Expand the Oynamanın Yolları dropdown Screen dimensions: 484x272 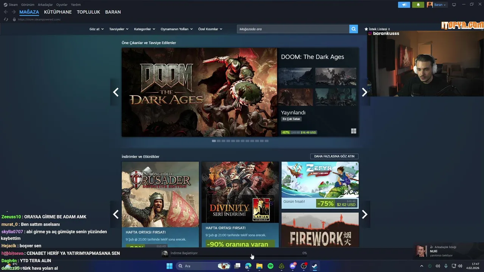(x=177, y=29)
